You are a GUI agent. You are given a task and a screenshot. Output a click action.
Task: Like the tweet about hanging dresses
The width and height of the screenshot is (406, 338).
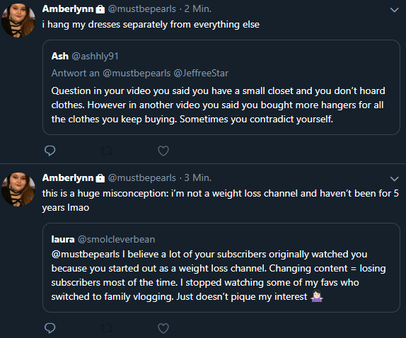point(163,151)
